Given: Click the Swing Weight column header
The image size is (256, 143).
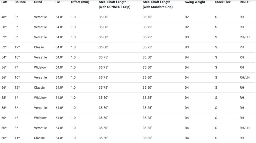Looking at the screenshot, I should (195, 2).
